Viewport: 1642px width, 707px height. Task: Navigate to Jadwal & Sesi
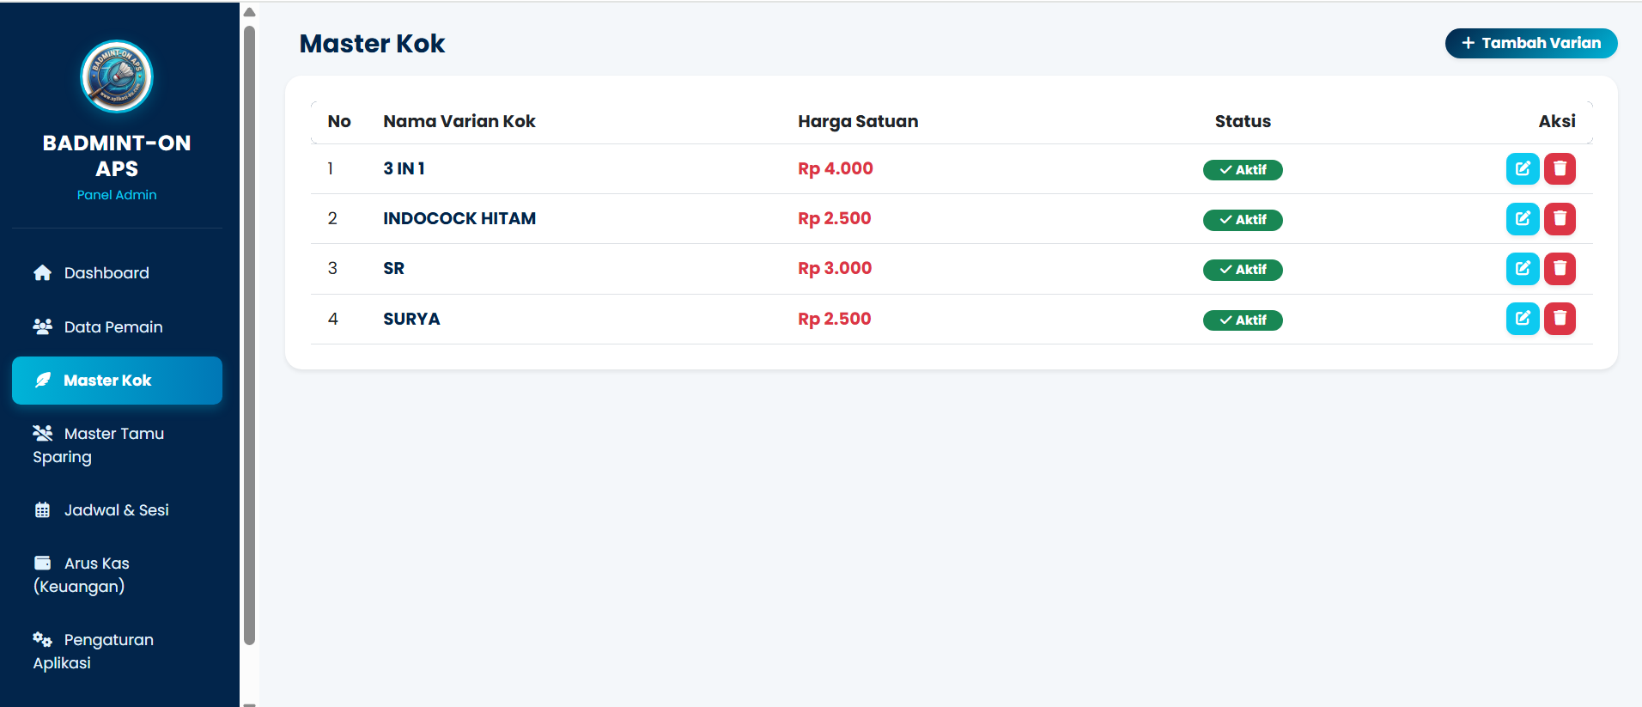pos(117,510)
